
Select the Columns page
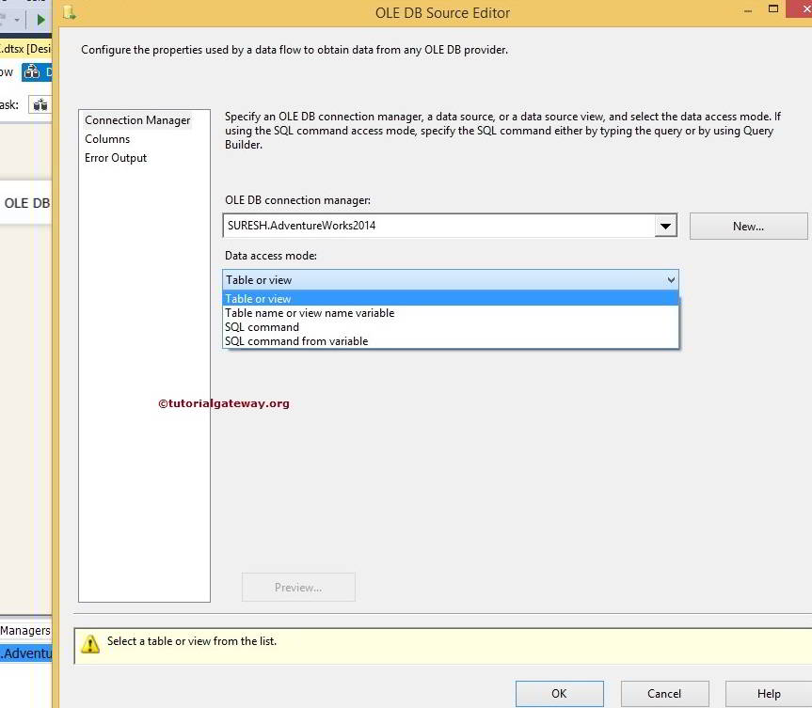pyautogui.click(x=106, y=138)
